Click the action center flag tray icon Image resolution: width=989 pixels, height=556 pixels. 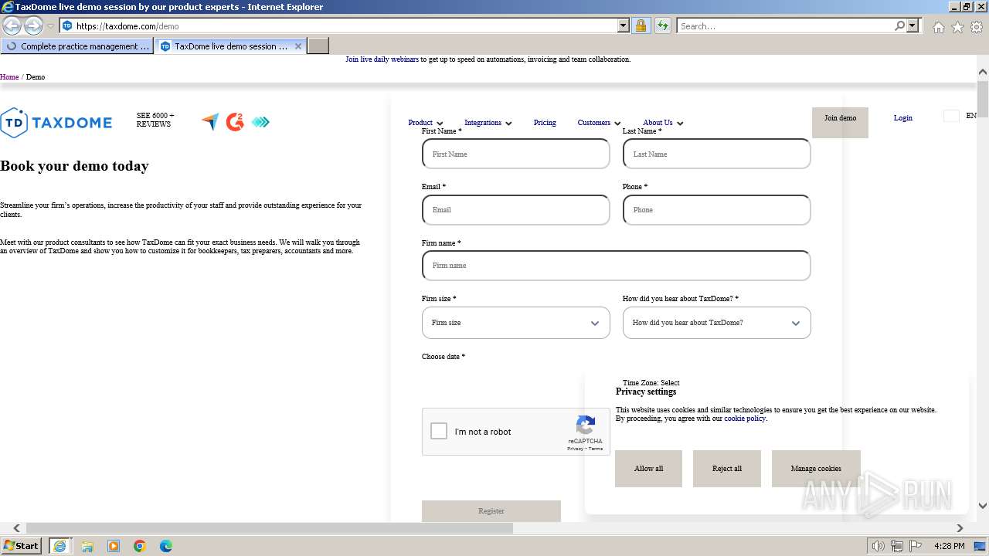916,546
